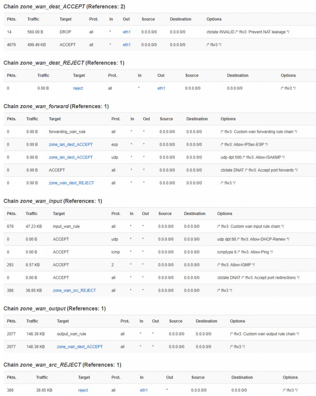Click eth1 In link in zone_wan_src_REJECT chain
This screenshot has width=316, height=396.
pos(144,390)
